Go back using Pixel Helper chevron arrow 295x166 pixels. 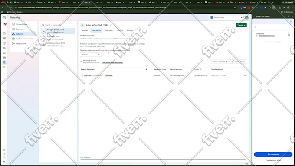pyautogui.click(x=255, y=27)
